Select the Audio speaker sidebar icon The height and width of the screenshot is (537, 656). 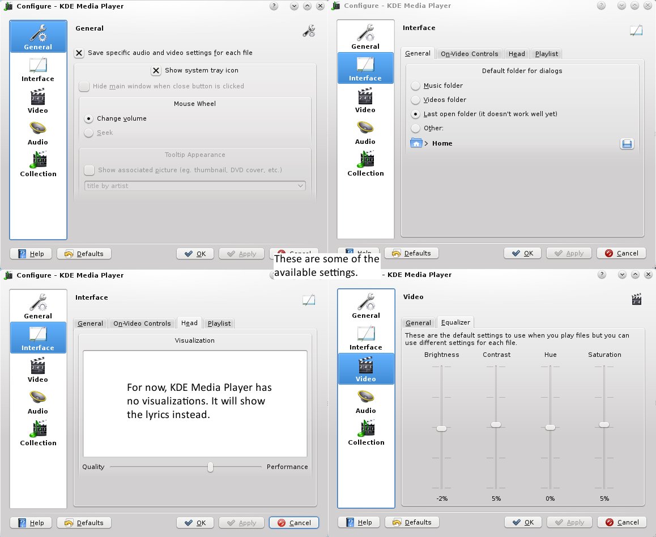[x=38, y=133]
